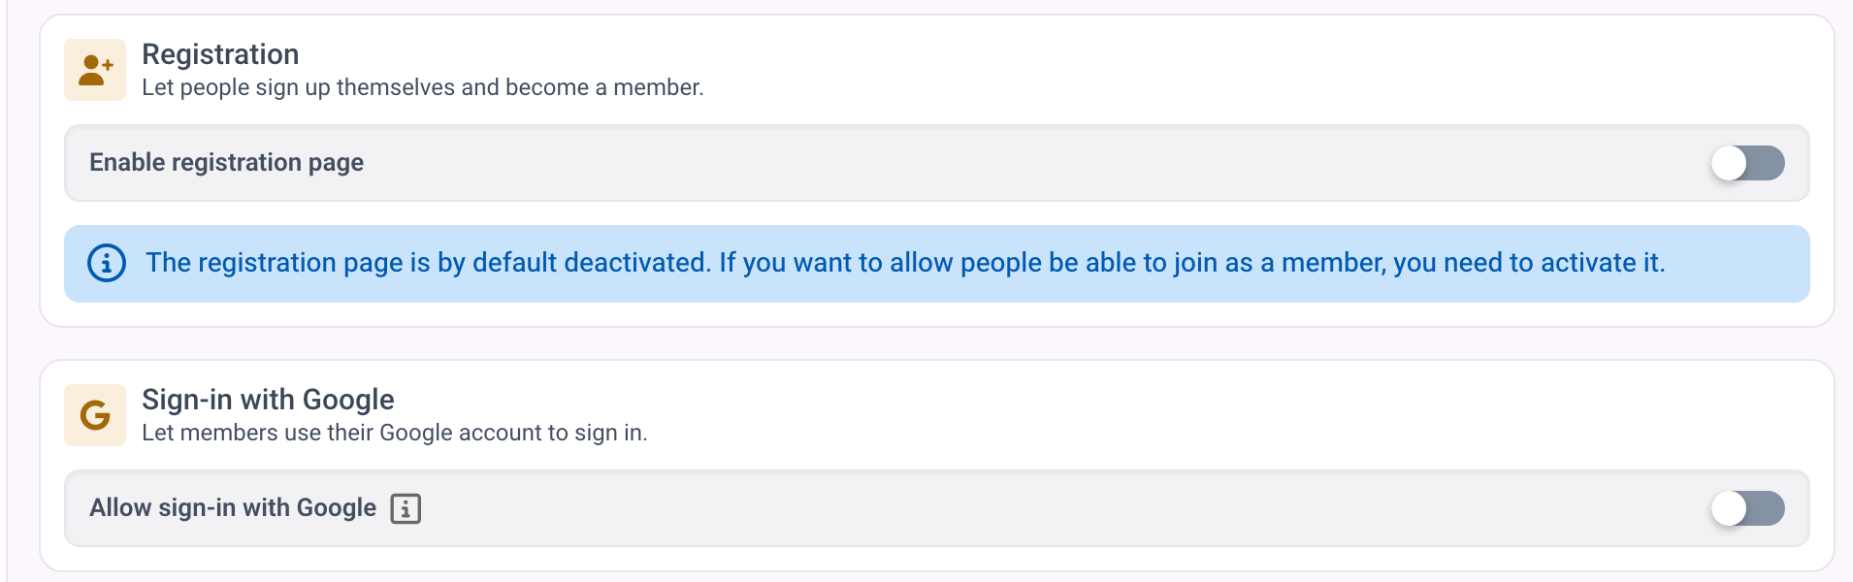Image resolution: width=1853 pixels, height=582 pixels.
Task: Enable the registration page toggle
Action: 1747,163
